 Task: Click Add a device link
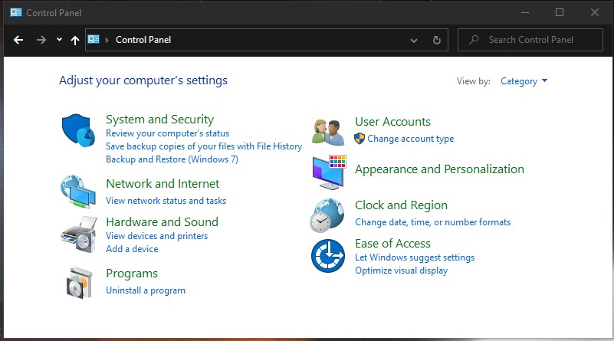[x=132, y=249]
